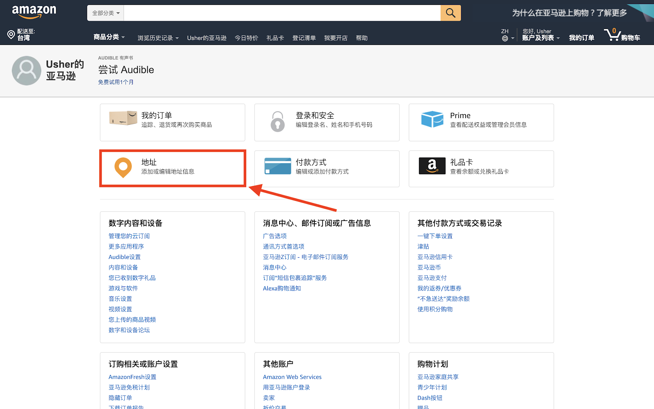This screenshot has width=654, height=409.
Task: Click 使用积分购物 link
Action: coord(435,309)
